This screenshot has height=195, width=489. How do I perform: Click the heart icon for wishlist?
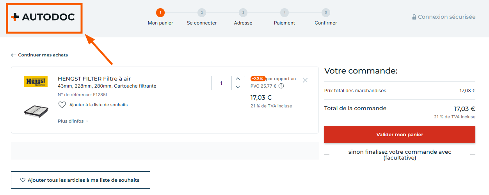coord(62,105)
